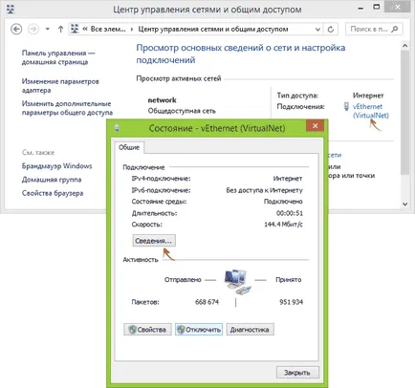The image size is (415, 388).
Task: Click 'Все элем...' breadcrumb
Action: (x=108, y=29)
